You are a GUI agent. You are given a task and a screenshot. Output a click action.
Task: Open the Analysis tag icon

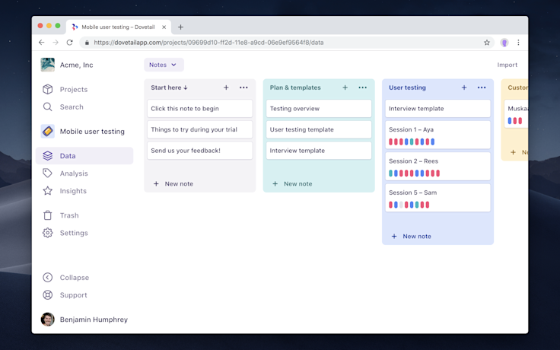[47, 173]
